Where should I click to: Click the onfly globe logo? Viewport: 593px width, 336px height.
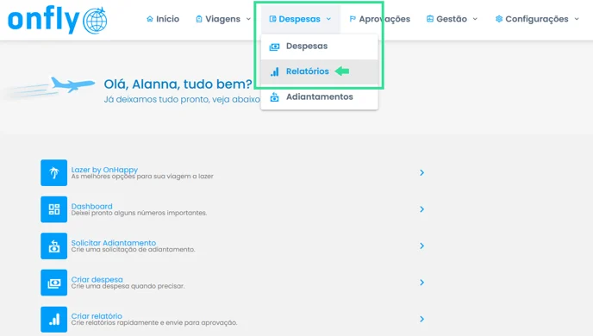(58, 21)
